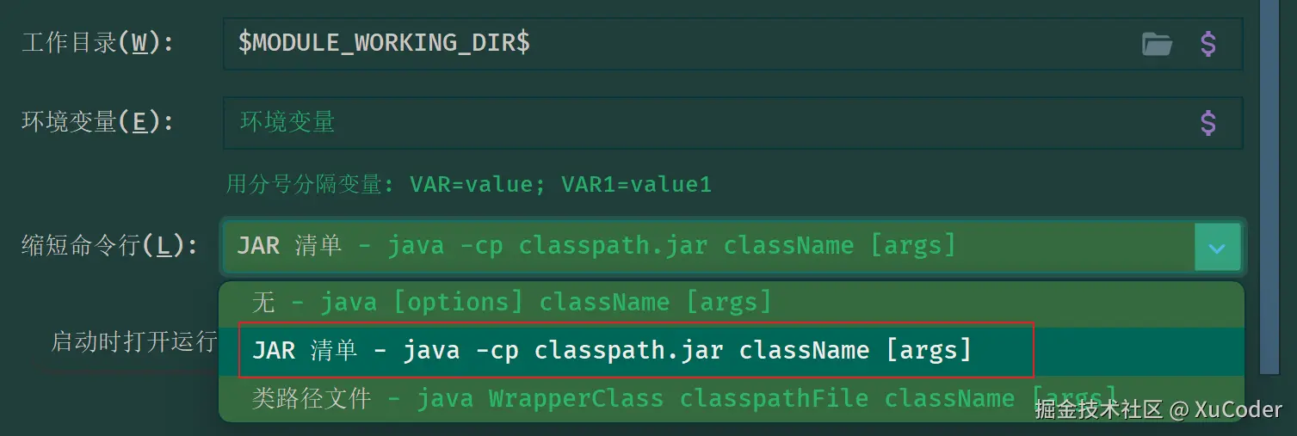
Task: Click the shorten command line combo box
Action: point(732,247)
